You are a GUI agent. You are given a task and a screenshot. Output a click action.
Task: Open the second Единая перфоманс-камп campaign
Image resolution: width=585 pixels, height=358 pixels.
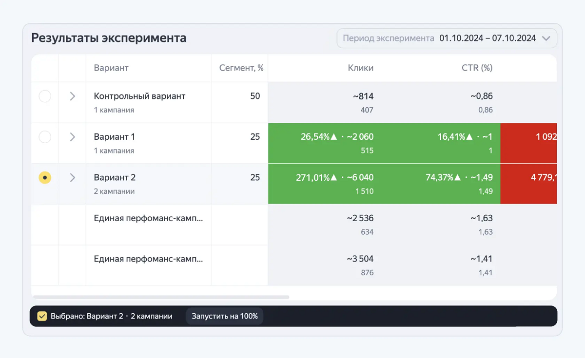coord(148,259)
